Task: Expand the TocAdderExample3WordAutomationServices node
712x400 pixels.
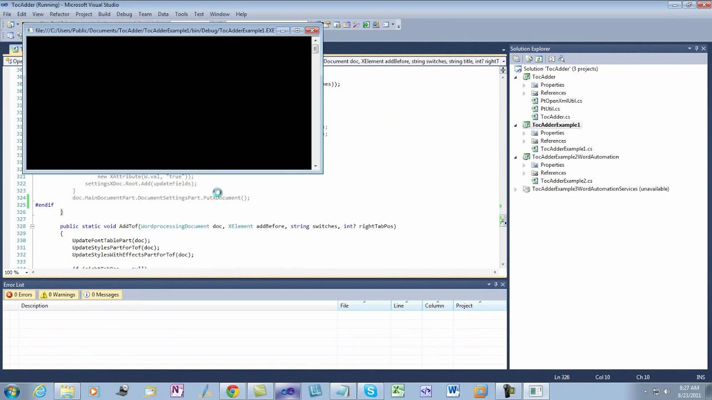Action: pos(515,189)
